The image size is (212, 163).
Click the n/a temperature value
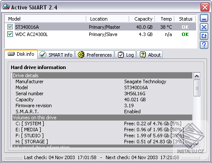(168, 34)
